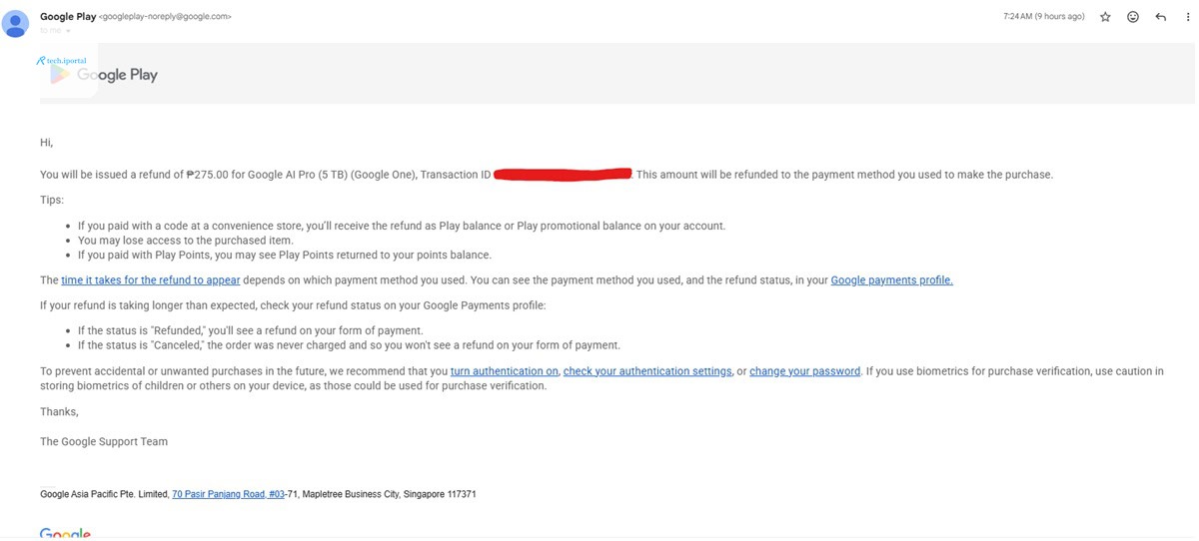Viewport: 1199px width, 541px height.
Task: Click the '₱275.00' refund amount text
Action: coord(209,175)
